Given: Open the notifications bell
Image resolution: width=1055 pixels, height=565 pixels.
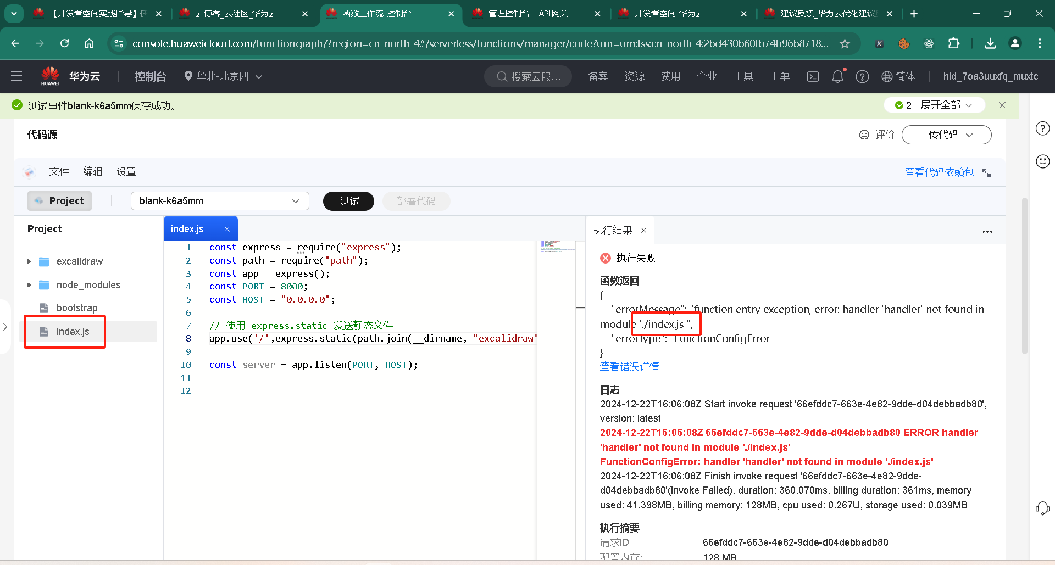Looking at the screenshot, I should tap(837, 76).
